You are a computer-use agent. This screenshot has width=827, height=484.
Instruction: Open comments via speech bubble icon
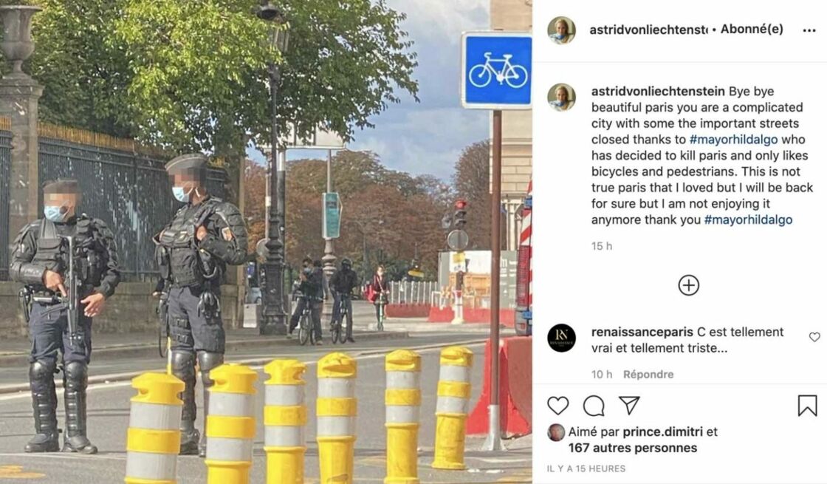(x=594, y=406)
